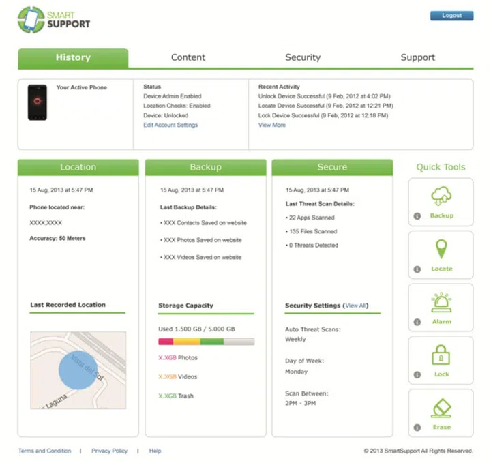Click 'X.XGB Videos' storage legend

pos(177,376)
